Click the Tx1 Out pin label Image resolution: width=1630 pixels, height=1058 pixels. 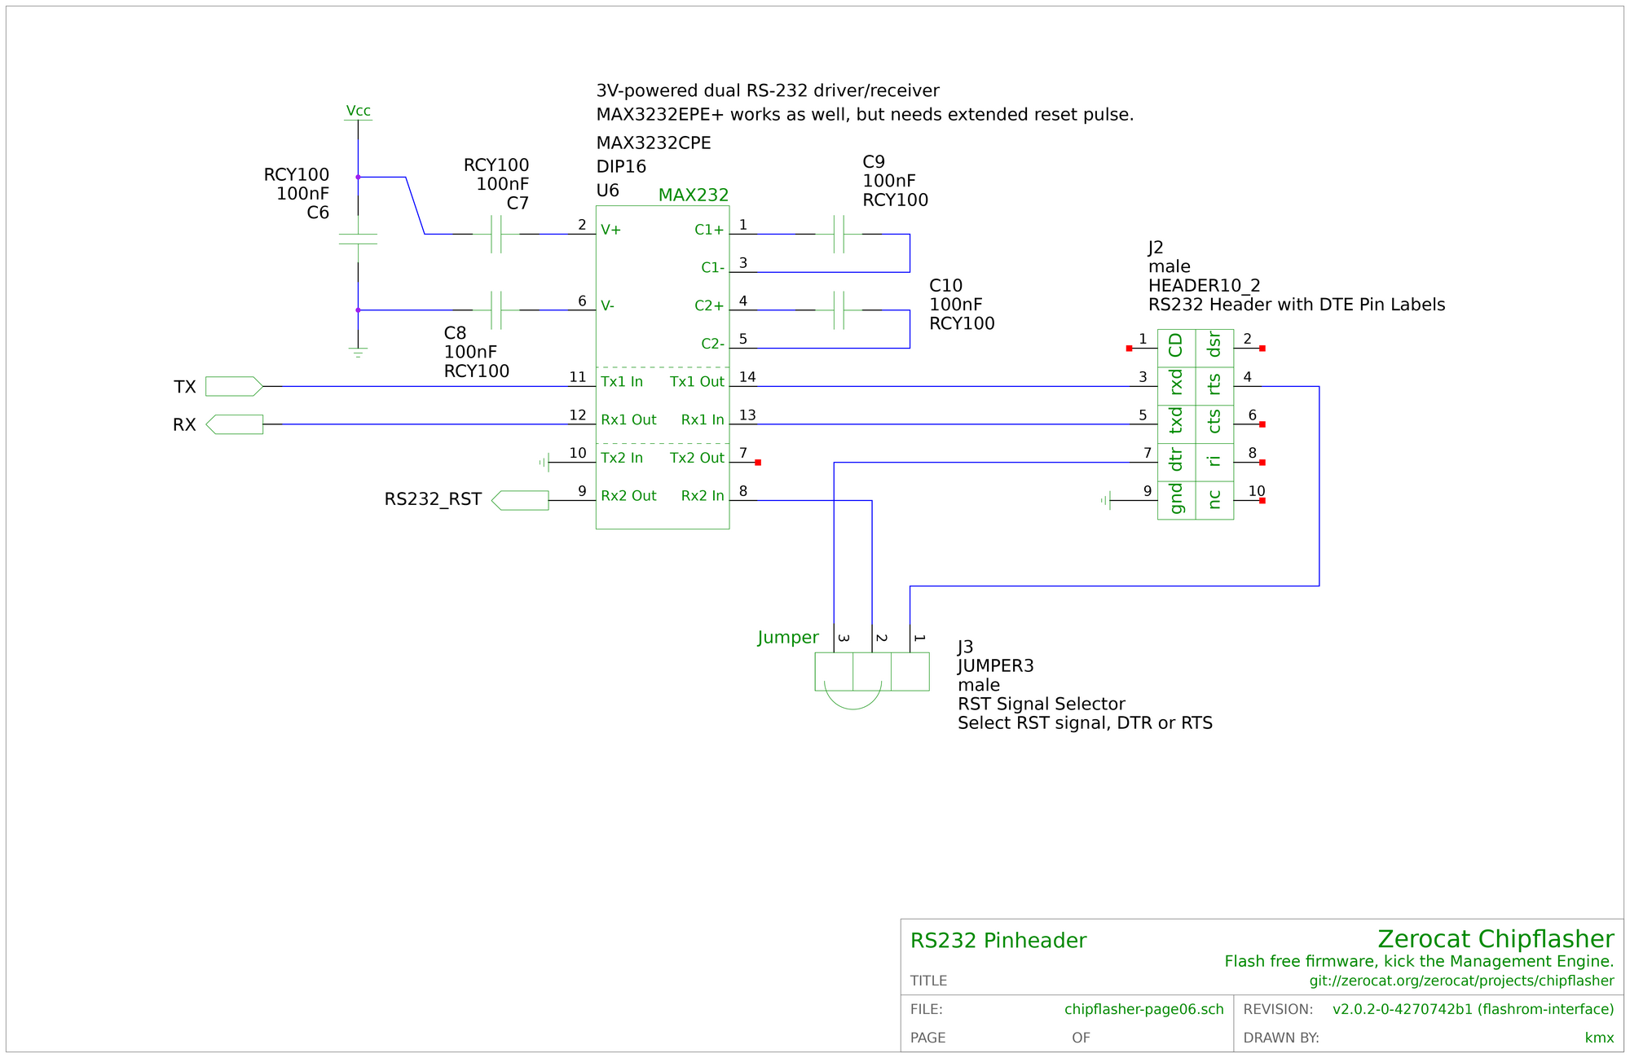pyautogui.click(x=697, y=382)
